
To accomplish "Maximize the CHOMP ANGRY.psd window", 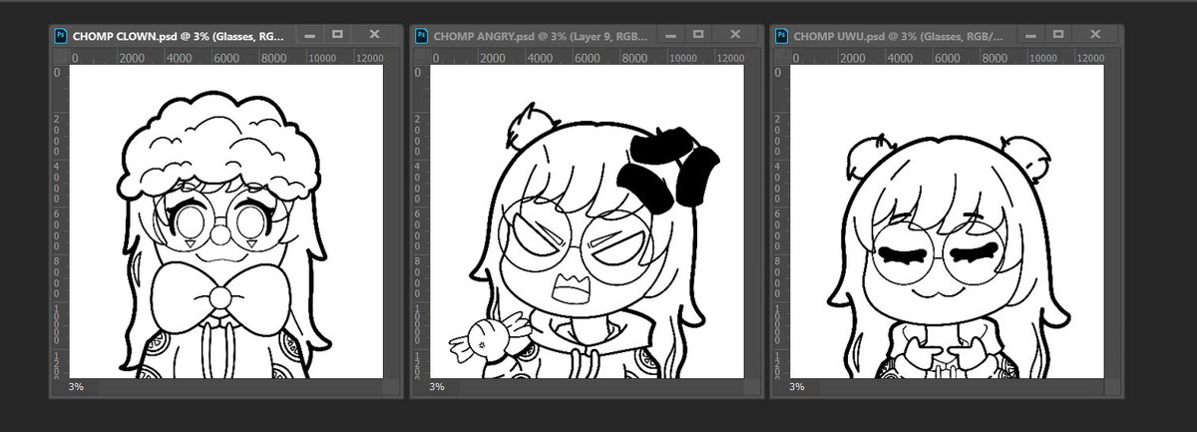I will (700, 35).
